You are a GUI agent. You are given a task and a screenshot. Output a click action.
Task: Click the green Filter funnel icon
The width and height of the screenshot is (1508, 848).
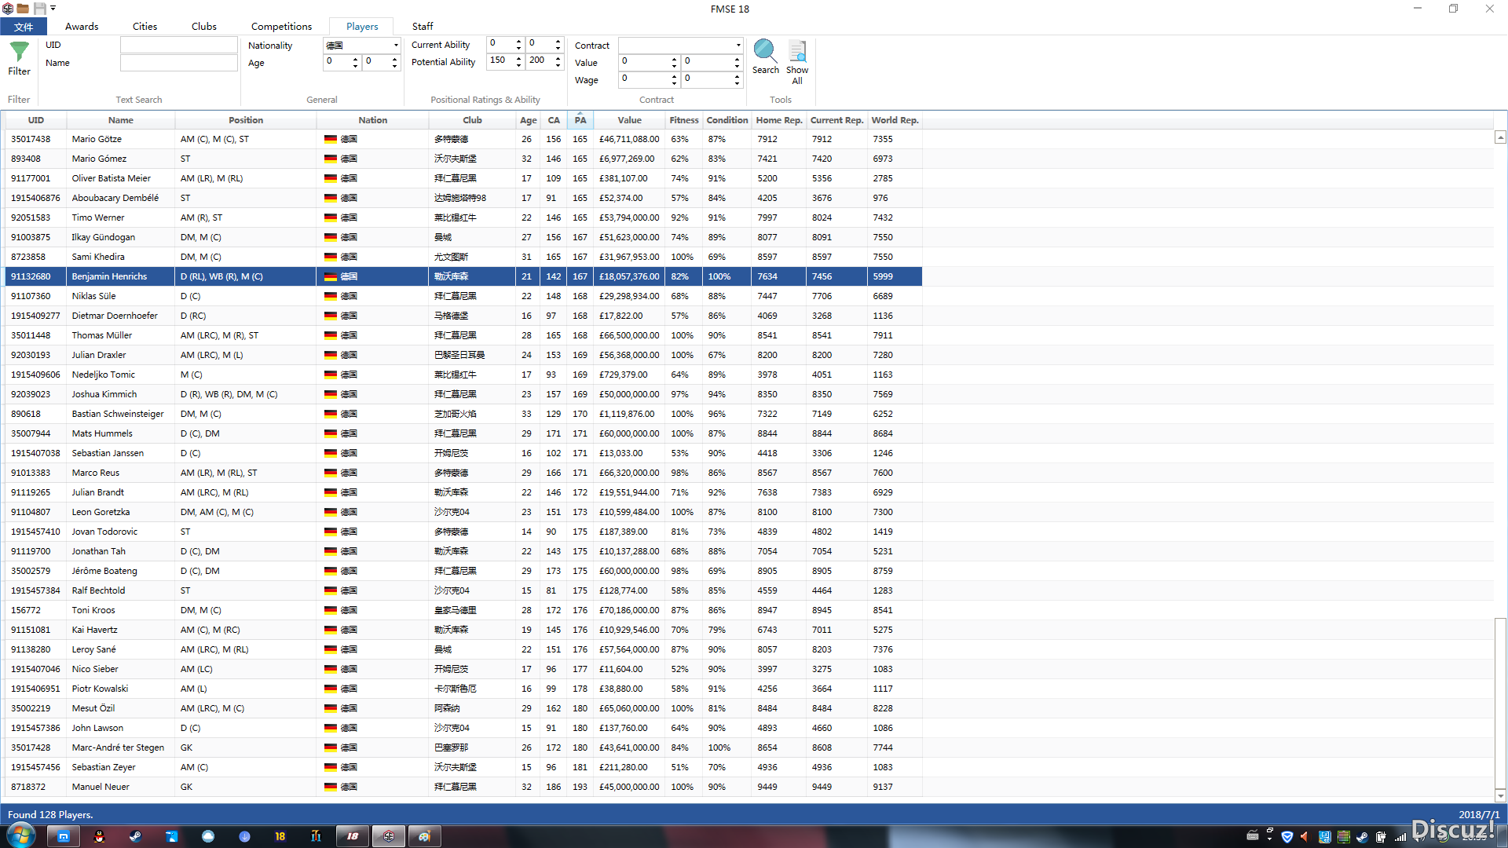(19, 52)
